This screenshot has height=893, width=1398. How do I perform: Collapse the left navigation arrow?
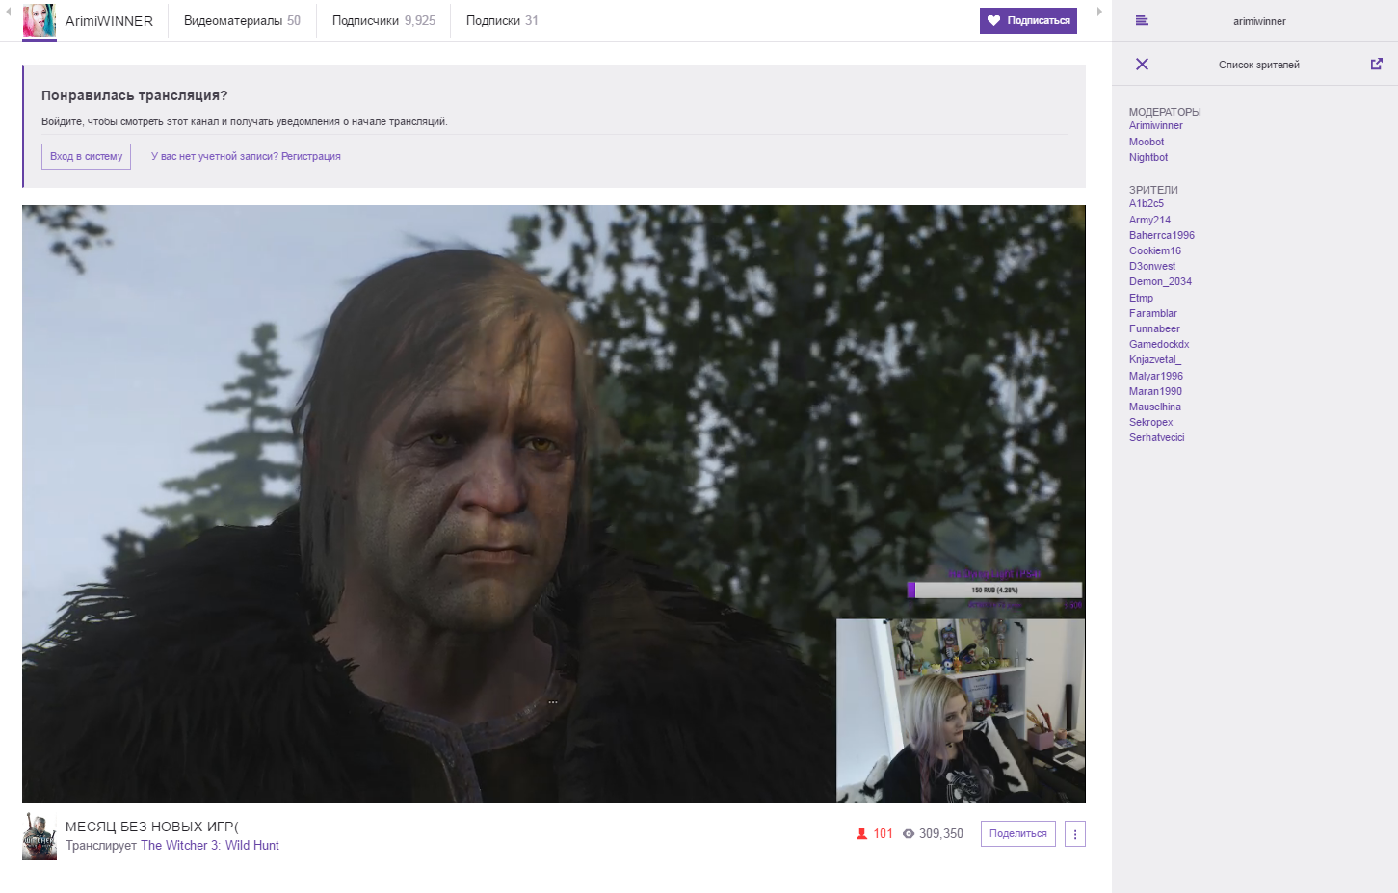[9, 13]
